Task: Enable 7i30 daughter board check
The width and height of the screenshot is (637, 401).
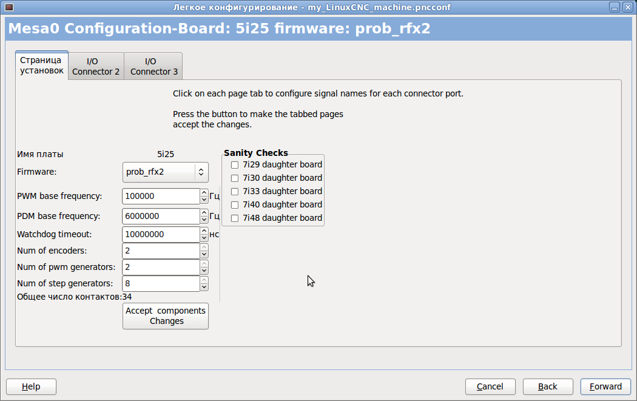Action: click(235, 178)
